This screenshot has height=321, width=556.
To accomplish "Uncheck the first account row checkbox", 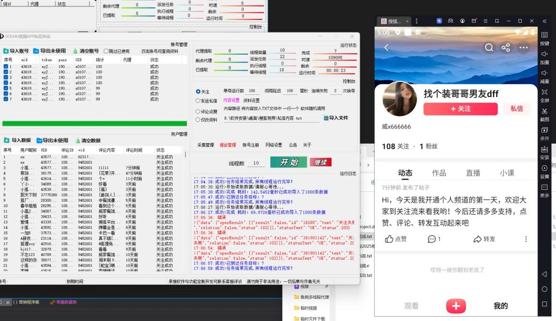I will pos(6,67).
